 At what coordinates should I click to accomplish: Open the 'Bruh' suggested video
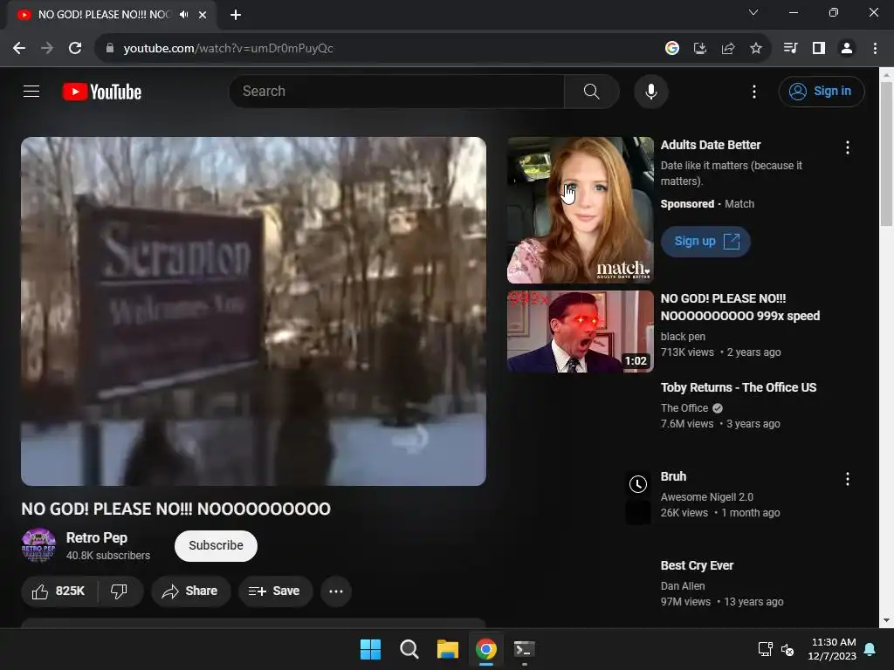(673, 476)
